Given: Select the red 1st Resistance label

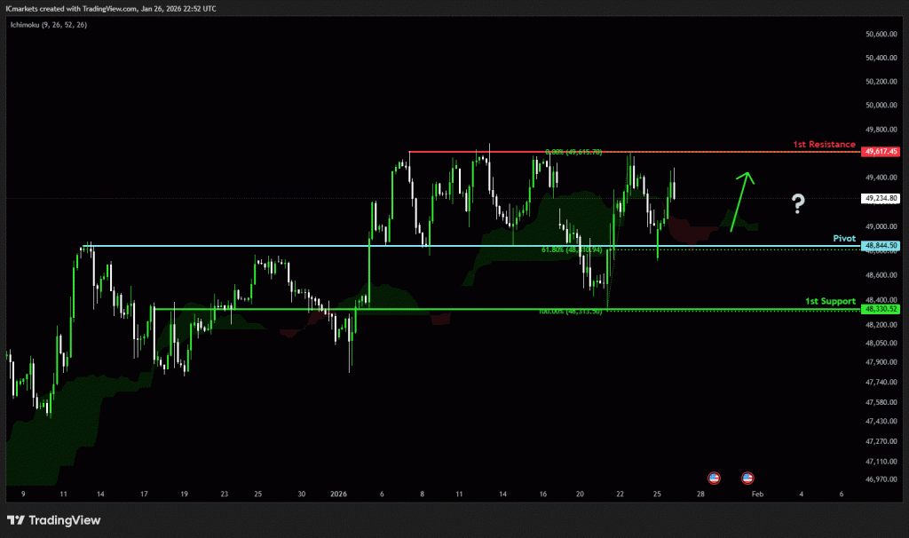Looking at the screenshot, I should pos(824,144).
